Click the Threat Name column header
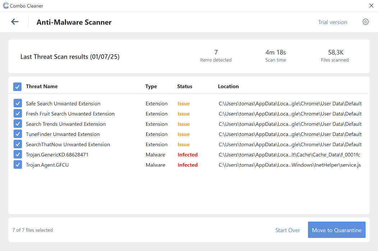Screen dimensions: 378x251 (x=42, y=86)
